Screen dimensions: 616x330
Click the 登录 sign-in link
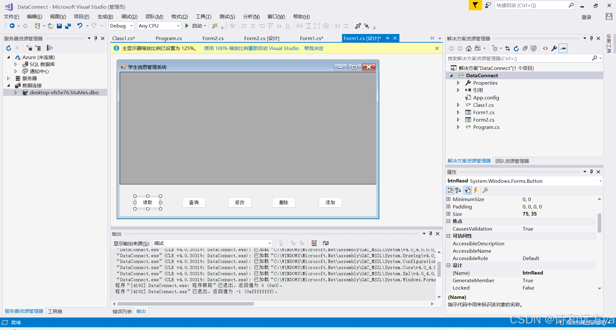[x=586, y=17]
